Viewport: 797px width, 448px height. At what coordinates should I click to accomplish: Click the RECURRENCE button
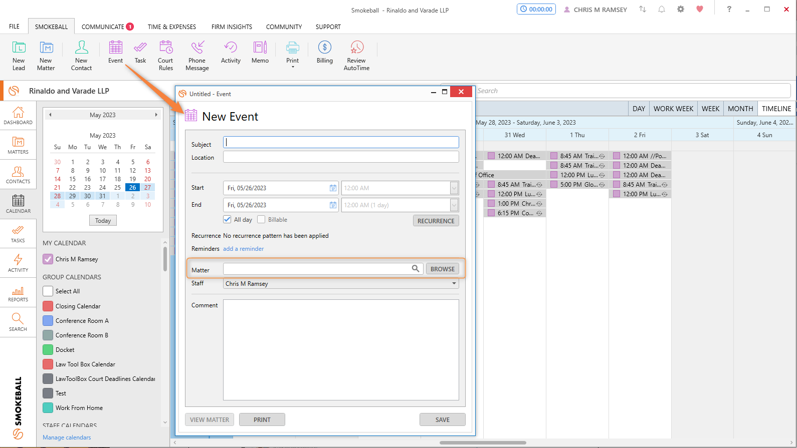point(436,221)
